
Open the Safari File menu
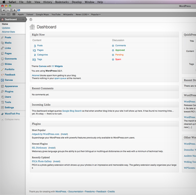coord(21,2)
